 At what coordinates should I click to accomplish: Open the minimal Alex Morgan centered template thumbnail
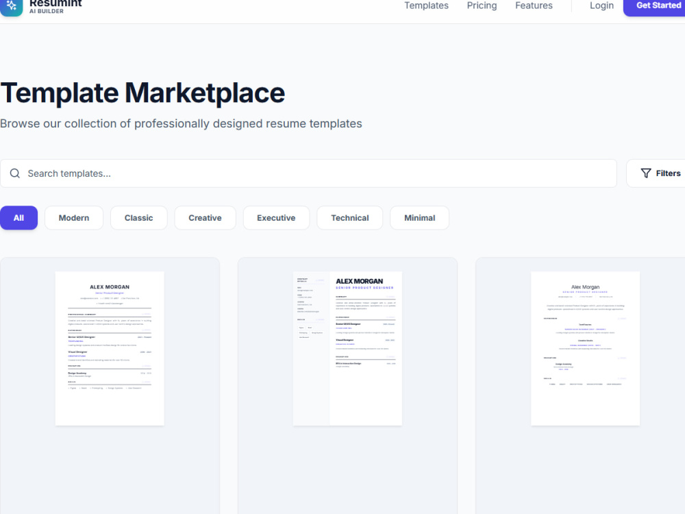pyautogui.click(x=586, y=348)
